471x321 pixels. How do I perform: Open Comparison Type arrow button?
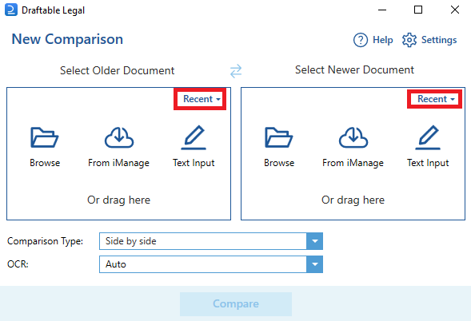[x=315, y=241]
